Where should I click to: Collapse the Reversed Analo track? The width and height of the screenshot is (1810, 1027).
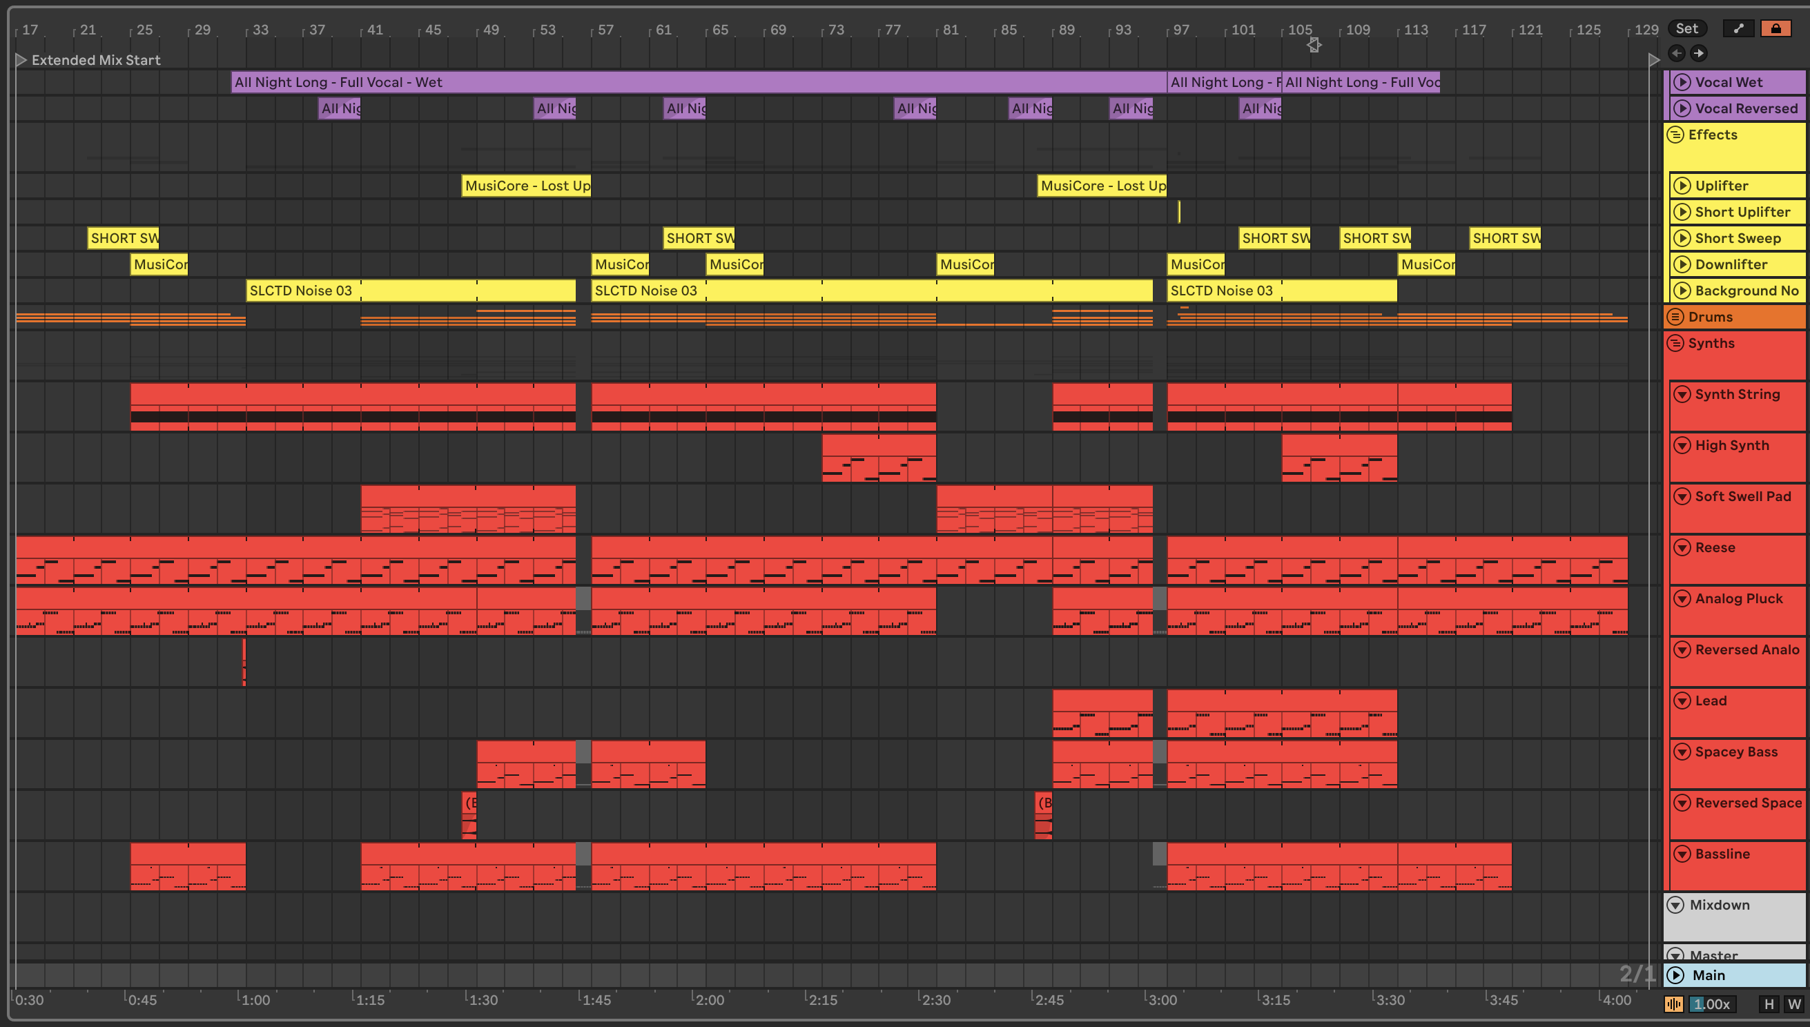click(x=1682, y=649)
